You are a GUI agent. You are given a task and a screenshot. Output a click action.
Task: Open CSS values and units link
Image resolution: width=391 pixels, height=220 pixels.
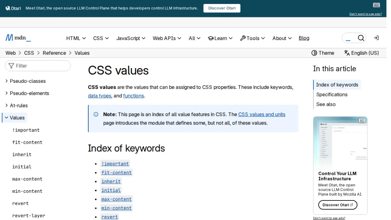pyautogui.click(x=262, y=114)
